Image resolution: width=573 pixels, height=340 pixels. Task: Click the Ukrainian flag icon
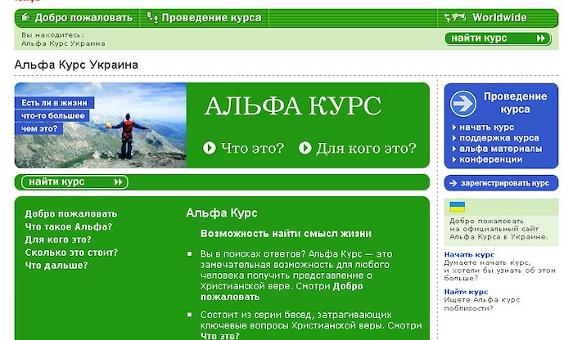[x=457, y=207]
